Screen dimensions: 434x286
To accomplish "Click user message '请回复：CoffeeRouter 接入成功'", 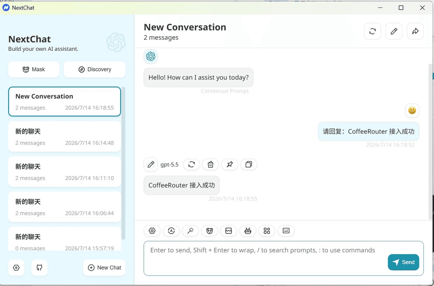I will click(x=369, y=131).
